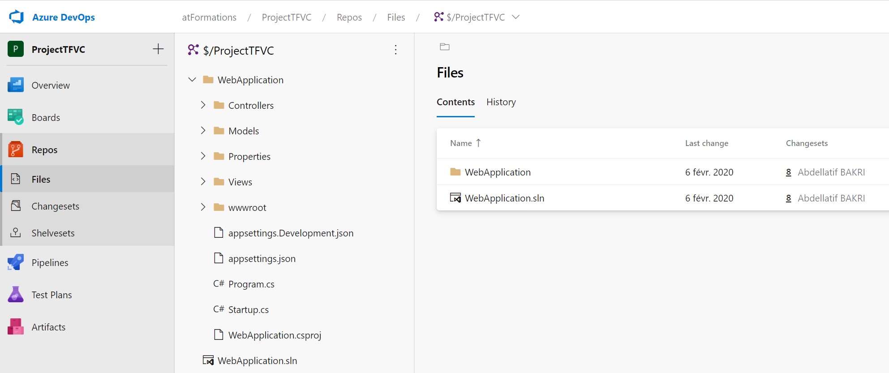
Task: Click the Models folder icon
Action: tap(219, 130)
